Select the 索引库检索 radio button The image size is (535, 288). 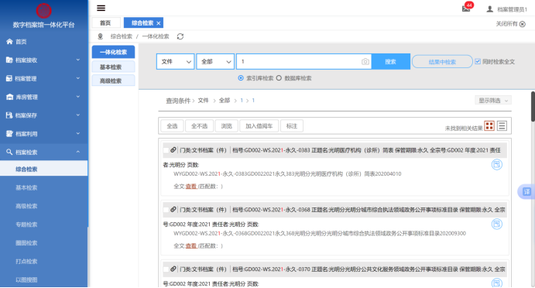click(241, 78)
